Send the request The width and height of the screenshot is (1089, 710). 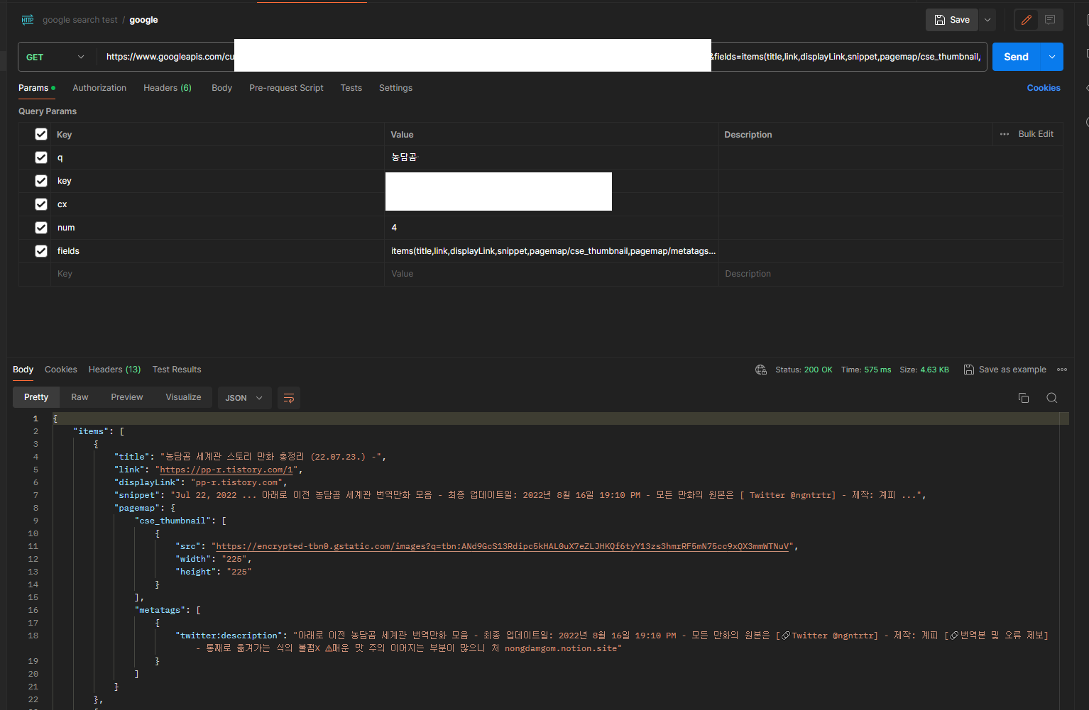click(x=1016, y=57)
